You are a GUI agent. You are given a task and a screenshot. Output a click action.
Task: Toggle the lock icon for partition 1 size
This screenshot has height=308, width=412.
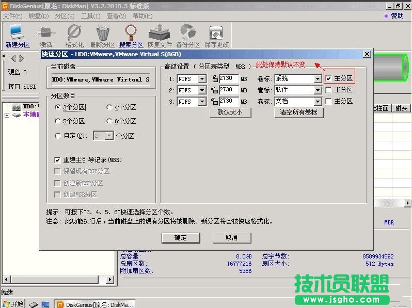coord(215,79)
